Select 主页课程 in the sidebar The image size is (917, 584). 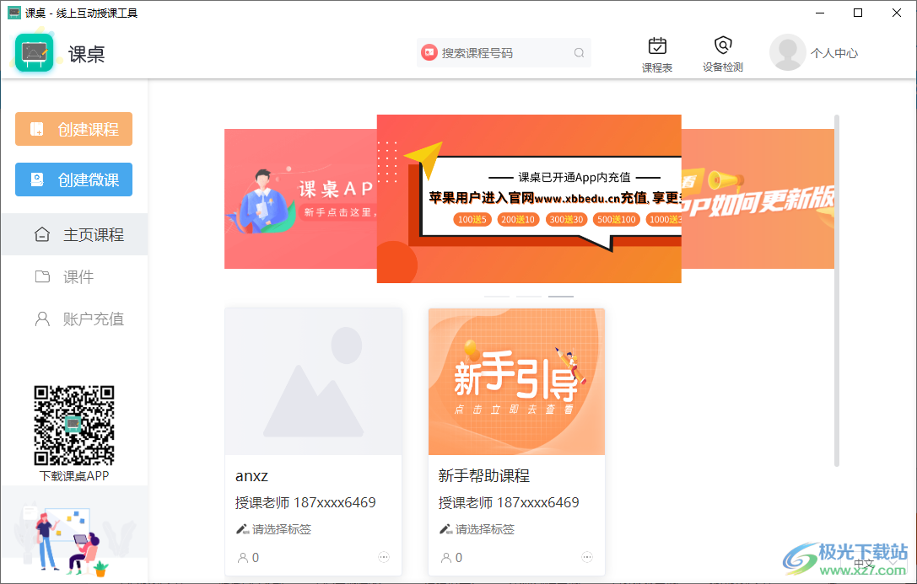pos(74,234)
